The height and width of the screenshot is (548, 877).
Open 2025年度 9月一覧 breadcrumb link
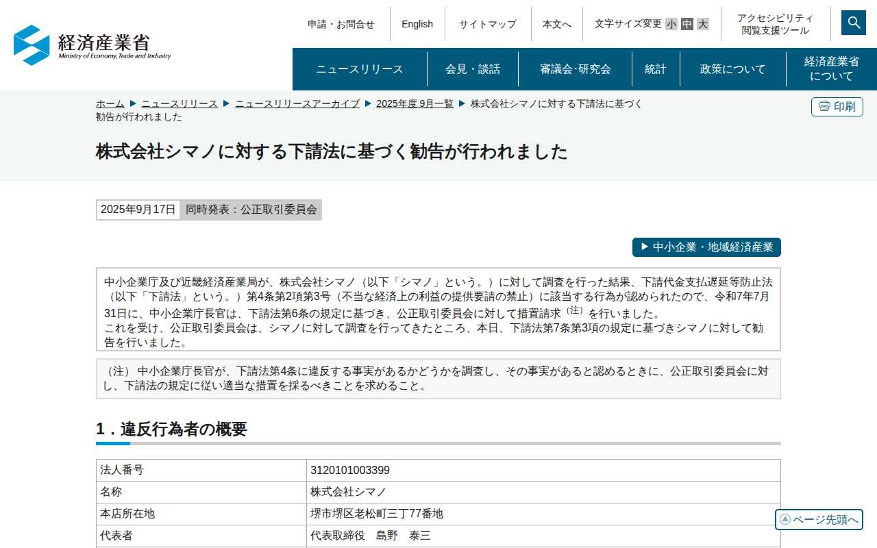pyautogui.click(x=415, y=103)
